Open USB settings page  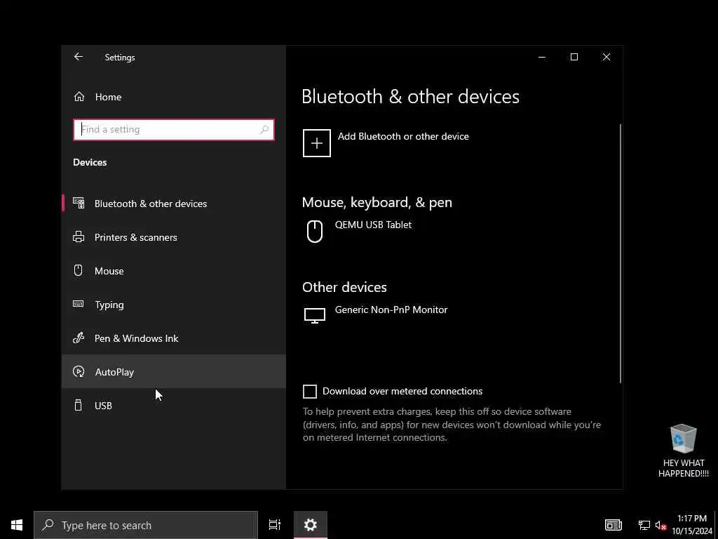tap(174, 406)
